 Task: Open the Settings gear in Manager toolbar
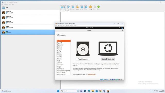coord(90,7)
